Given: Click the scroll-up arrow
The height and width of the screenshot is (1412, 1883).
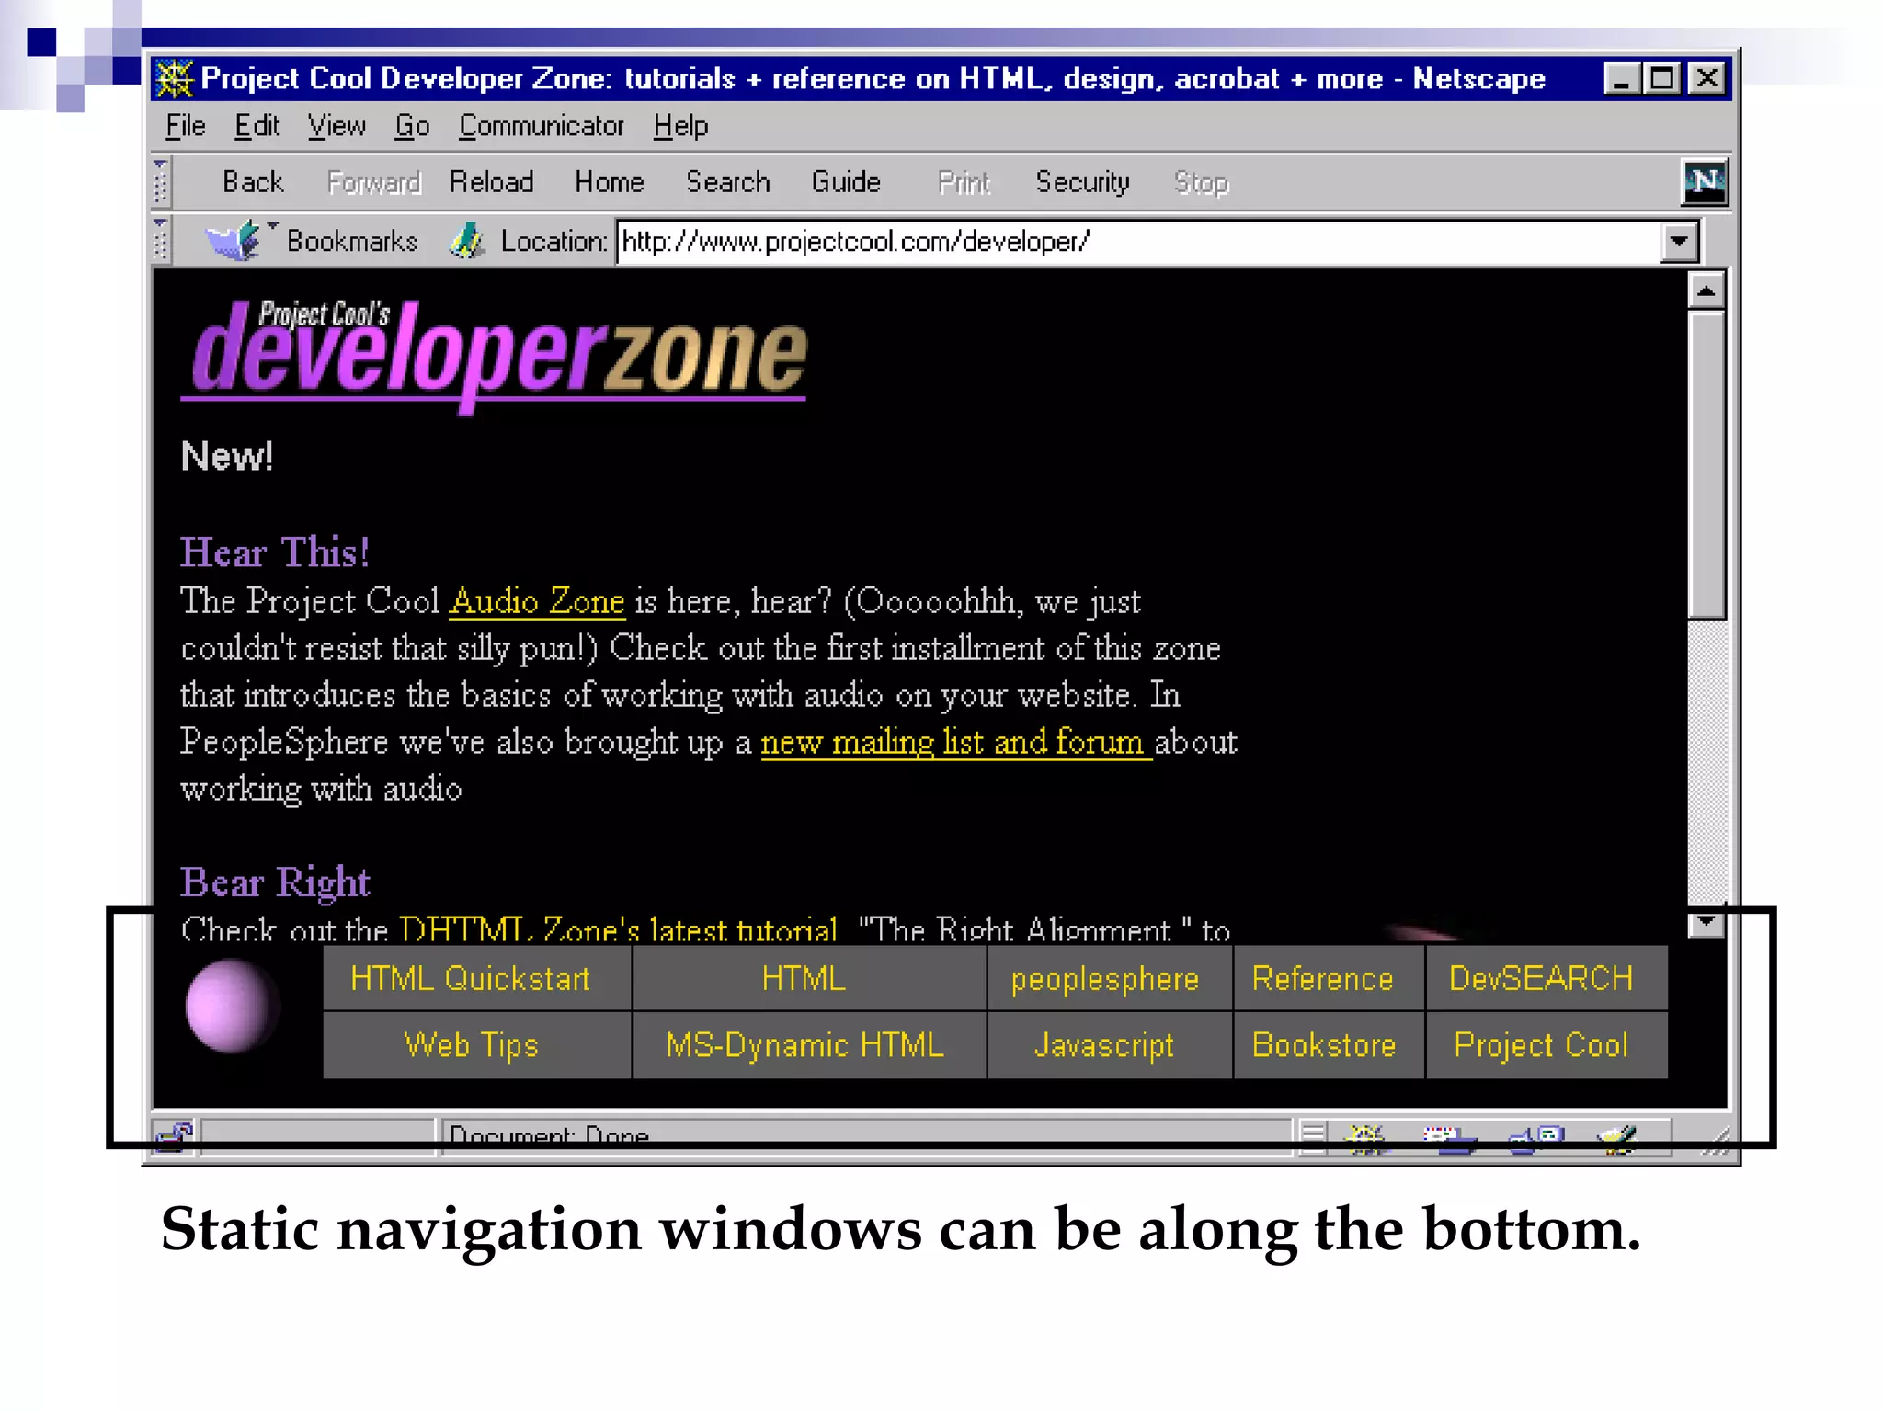Looking at the screenshot, I should (x=1706, y=291).
